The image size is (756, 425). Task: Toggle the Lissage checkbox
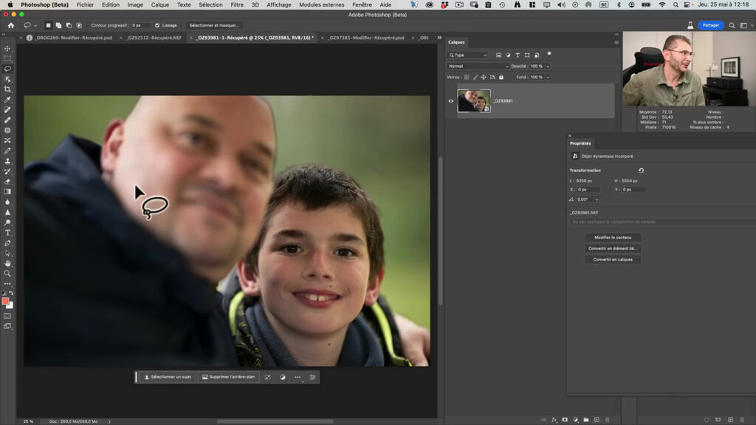tap(157, 25)
